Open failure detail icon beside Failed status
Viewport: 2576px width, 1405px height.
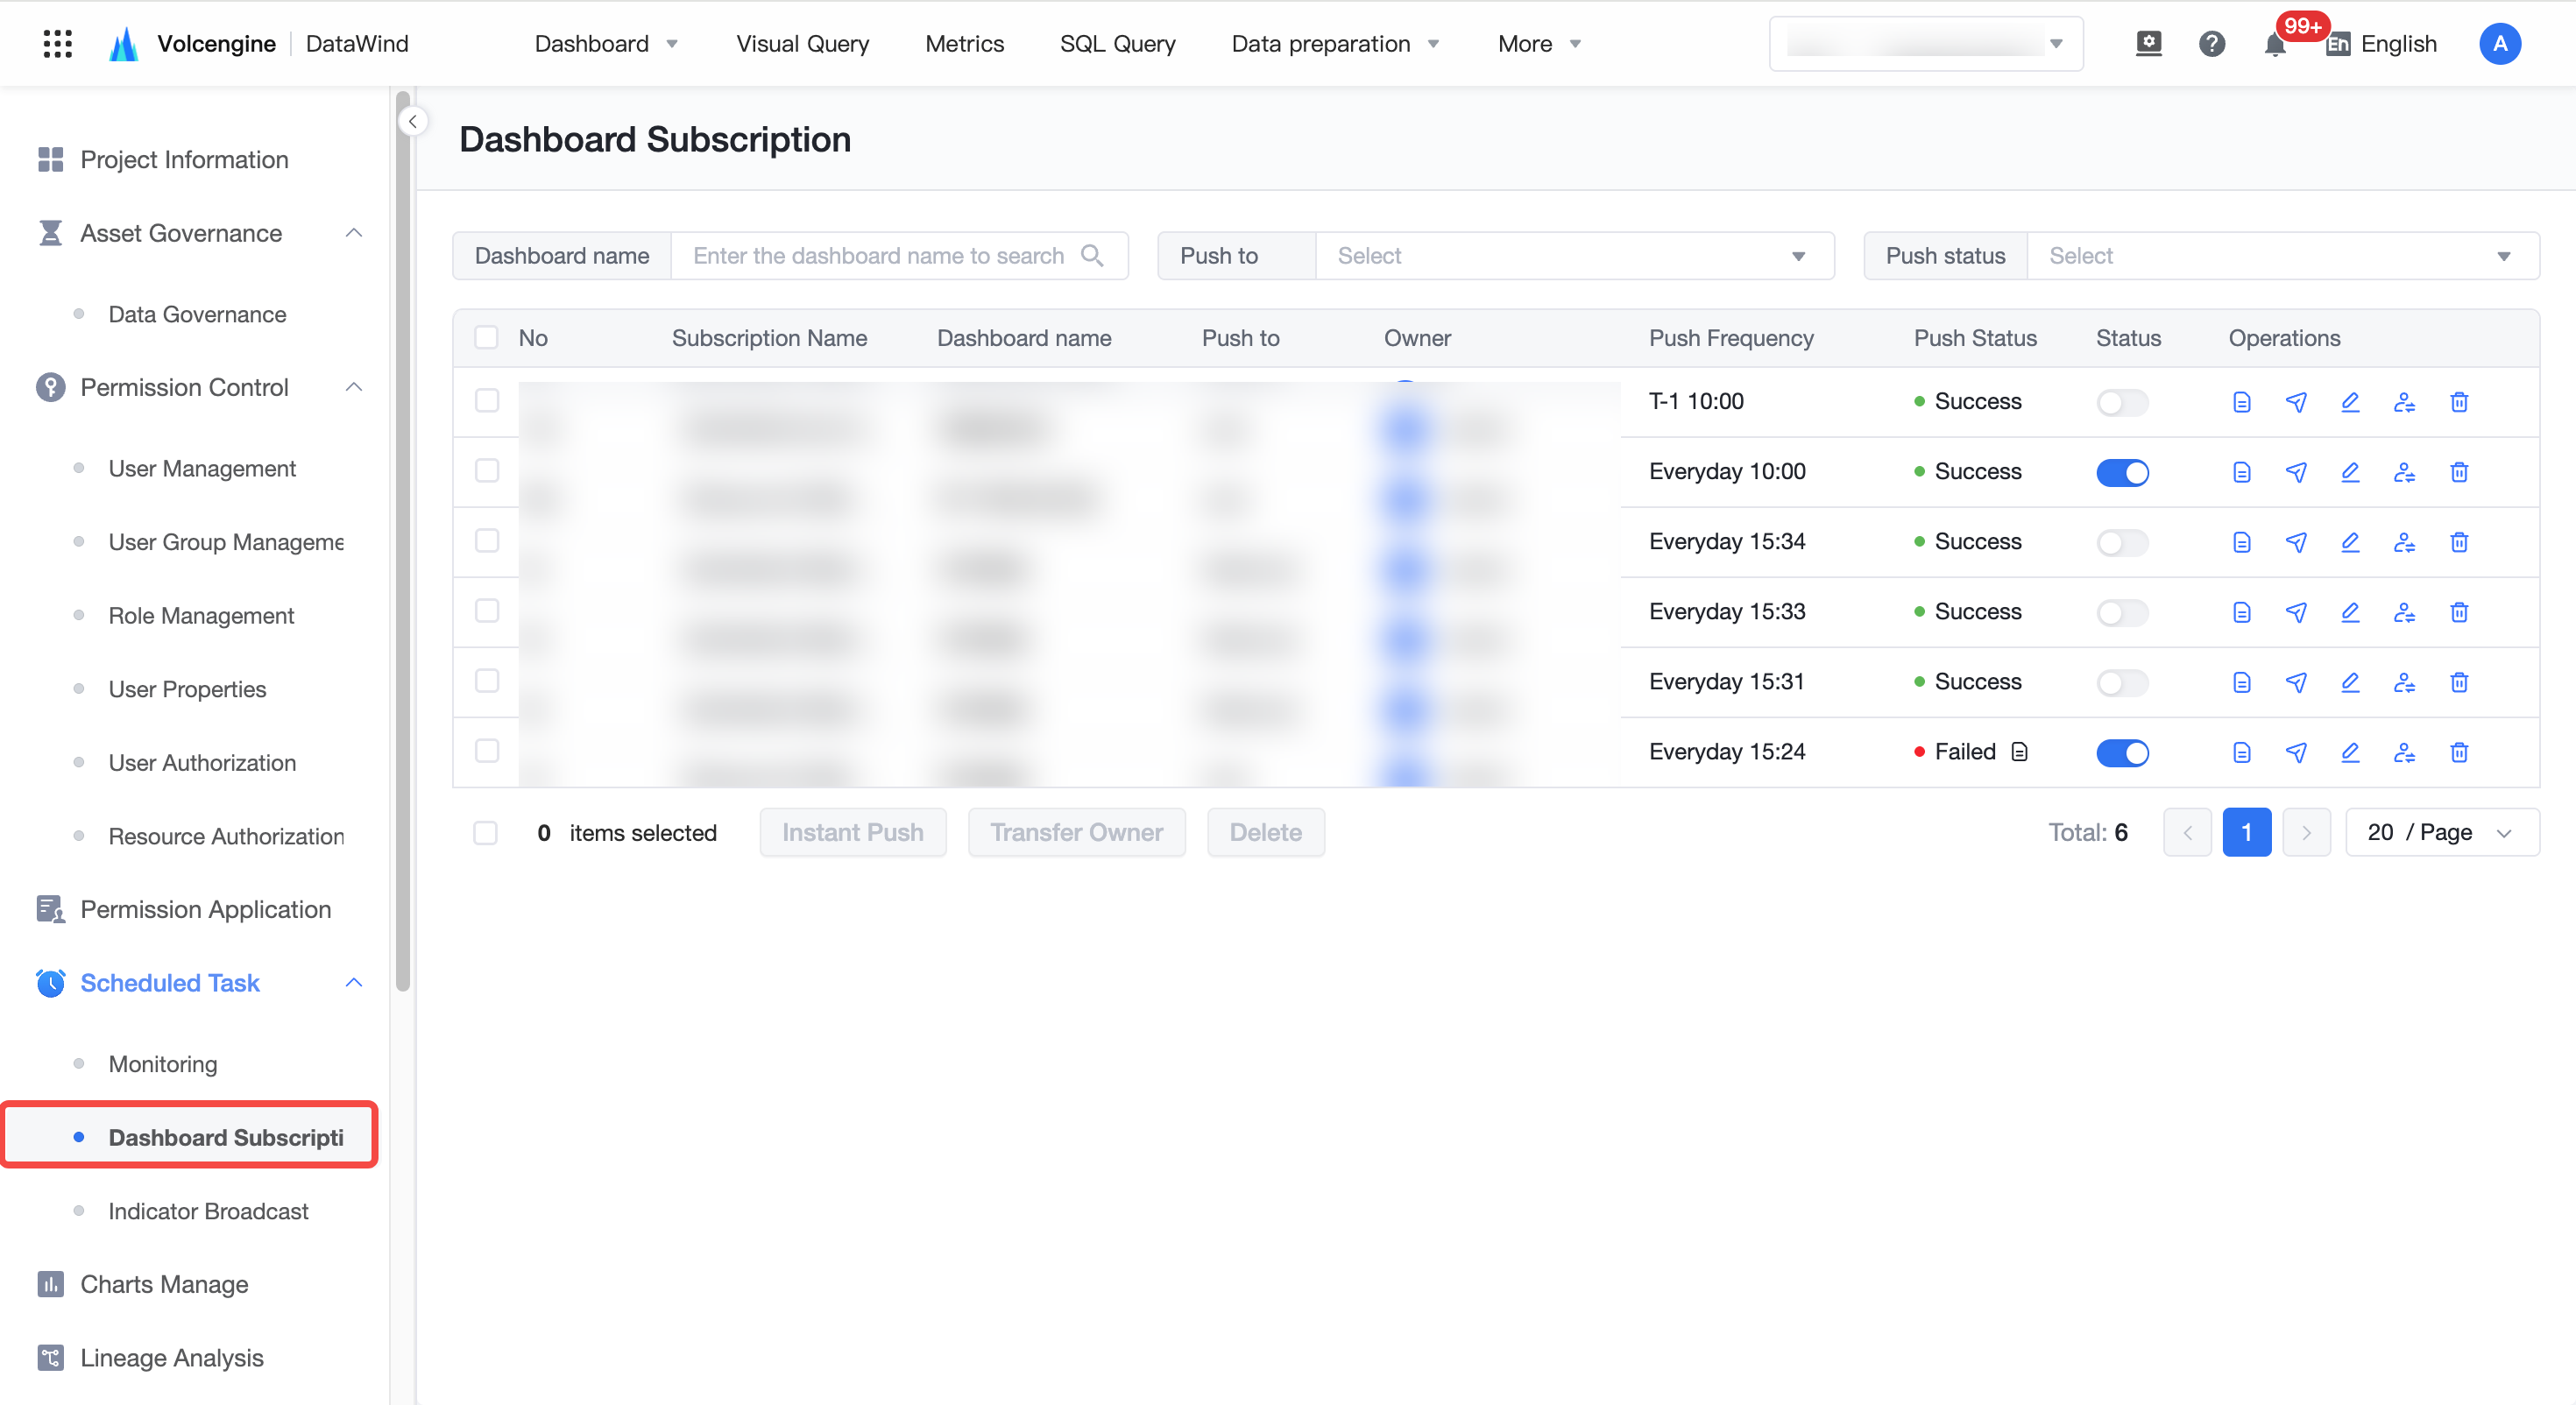[x=2019, y=752]
